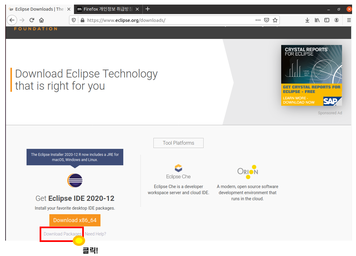
Task: Click the Crystal Reports for Eclipse ad
Action: 311,75
